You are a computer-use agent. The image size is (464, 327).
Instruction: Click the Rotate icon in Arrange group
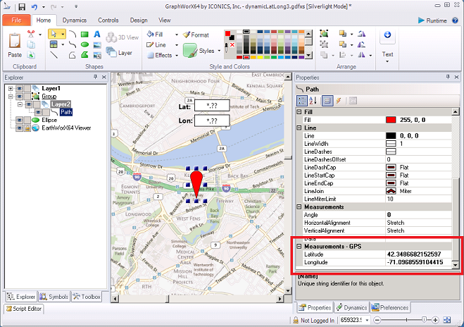(362, 34)
